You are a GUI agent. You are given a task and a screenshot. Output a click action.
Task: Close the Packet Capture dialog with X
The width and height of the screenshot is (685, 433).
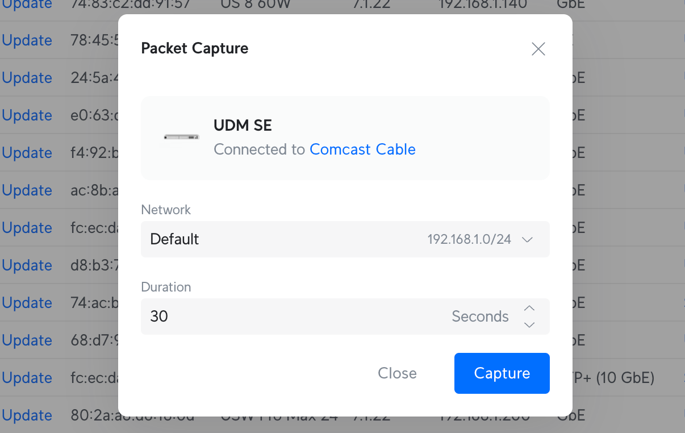click(x=538, y=49)
